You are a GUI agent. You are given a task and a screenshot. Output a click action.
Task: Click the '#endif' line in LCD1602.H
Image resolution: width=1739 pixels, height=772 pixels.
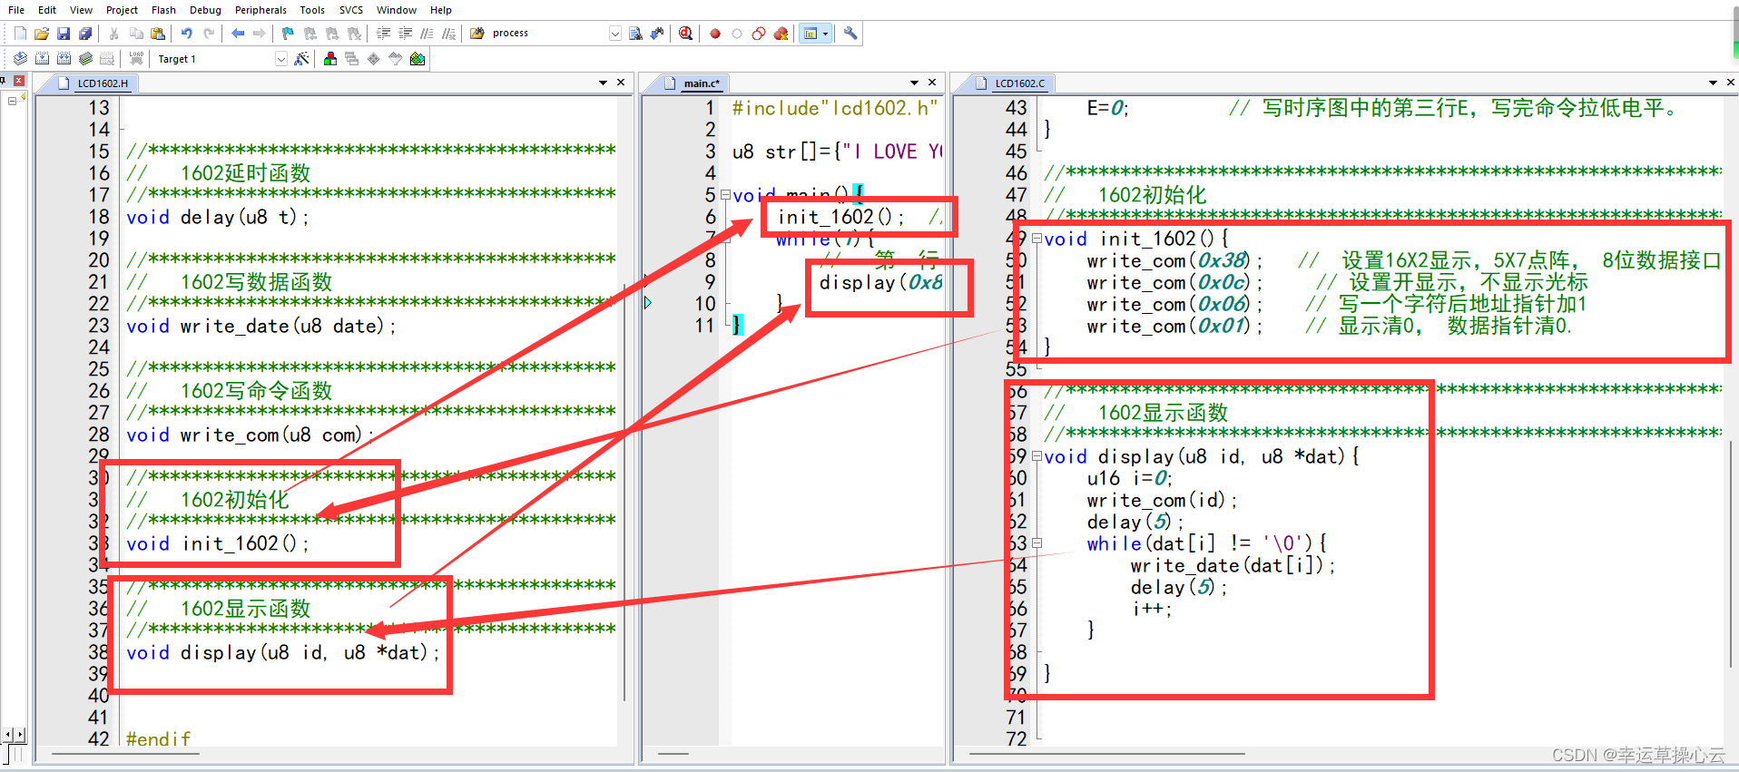point(159,739)
